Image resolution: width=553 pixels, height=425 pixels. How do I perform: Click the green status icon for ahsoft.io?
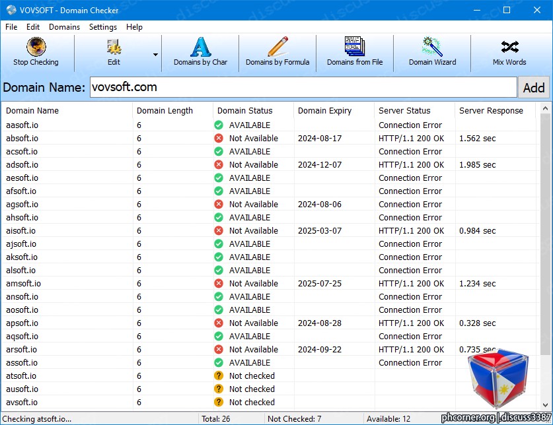(x=219, y=217)
